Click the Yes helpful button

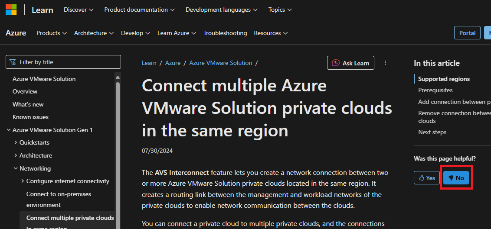427,178
